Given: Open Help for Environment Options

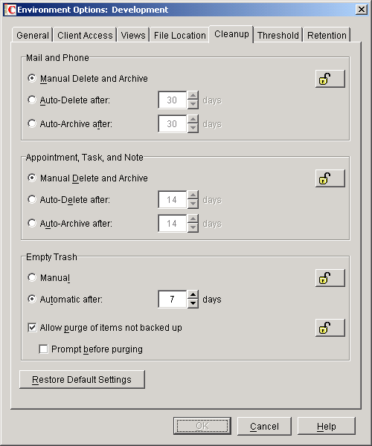Looking at the screenshot, I should (x=327, y=426).
